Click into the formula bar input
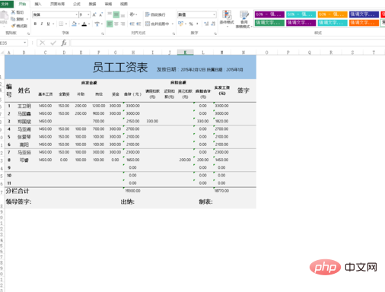This screenshot has width=385, height=292. (x=228, y=43)
